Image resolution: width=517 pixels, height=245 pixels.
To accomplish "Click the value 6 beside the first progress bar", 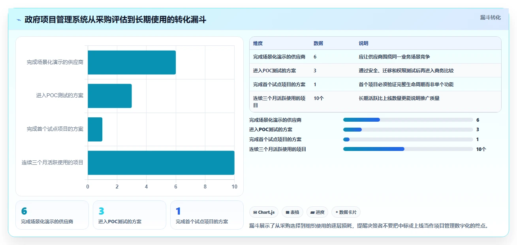I will pos(478,120).
